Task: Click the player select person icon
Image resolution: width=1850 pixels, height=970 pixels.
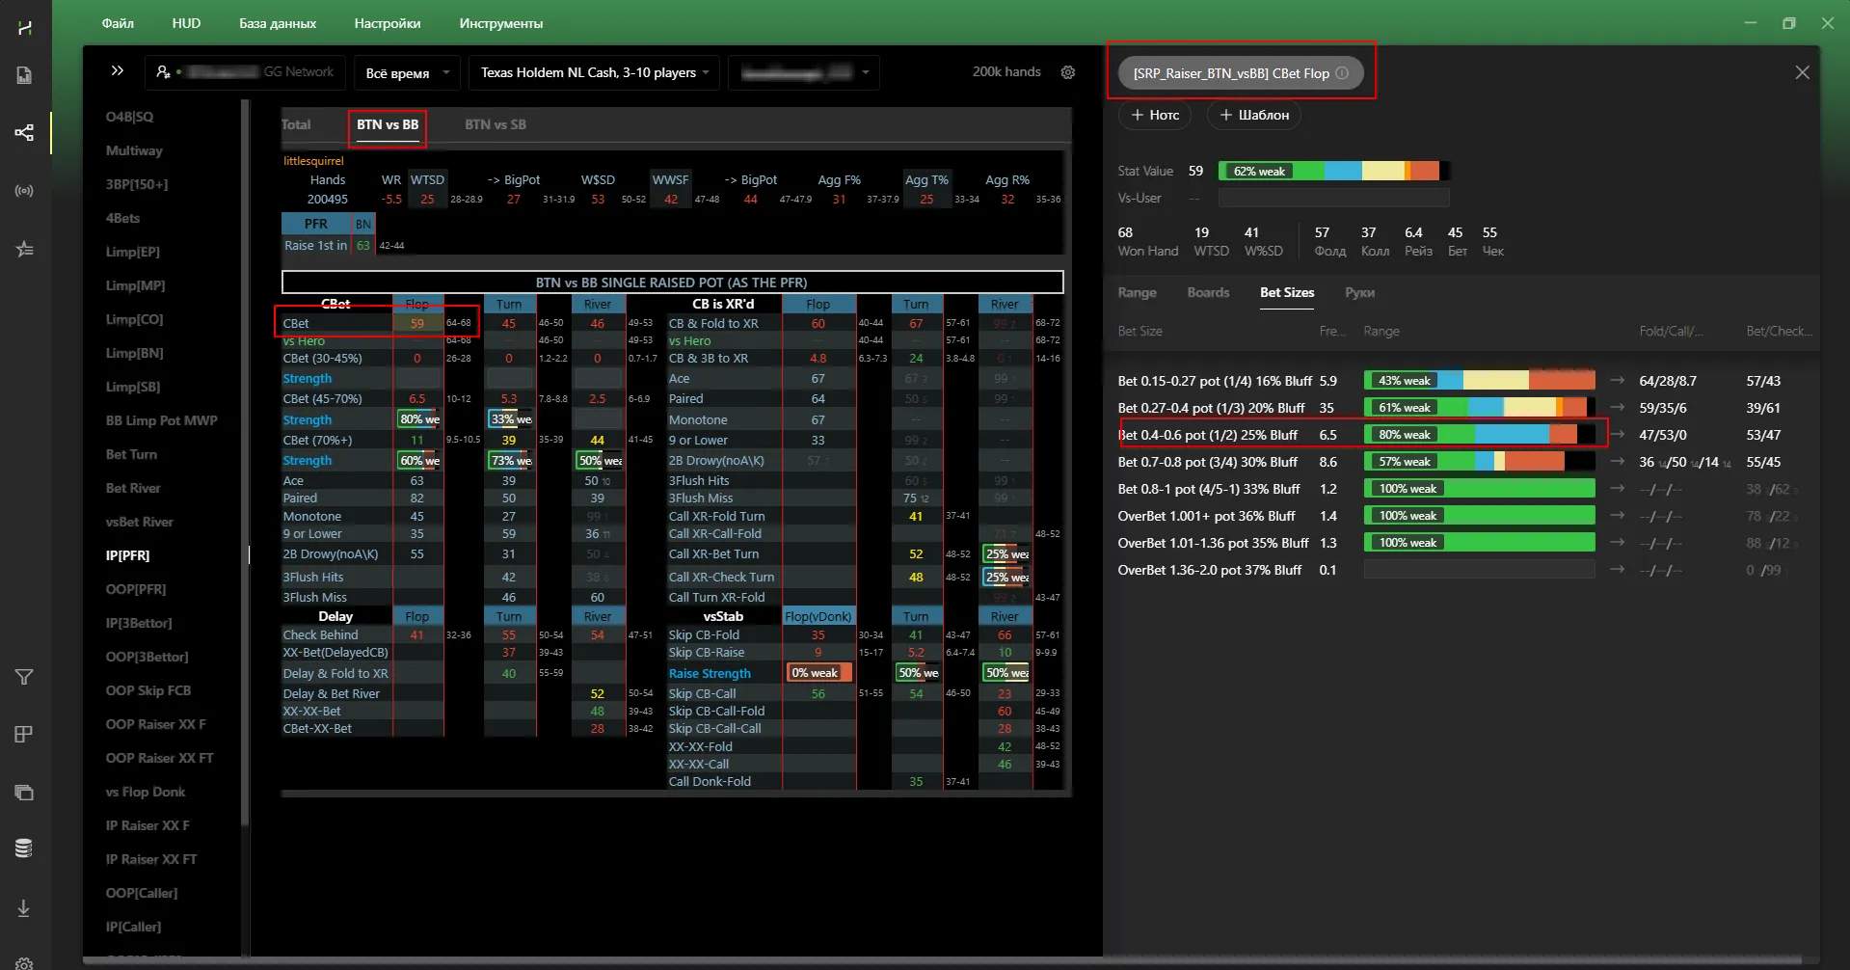Action: (164, 72)
